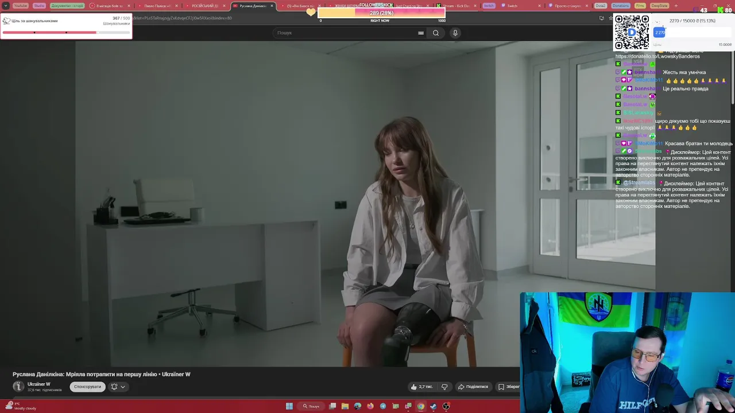Click the @Streamlabs username in chat
The height and width of the screenshot is (413, 735).
(x=639, y=183)
